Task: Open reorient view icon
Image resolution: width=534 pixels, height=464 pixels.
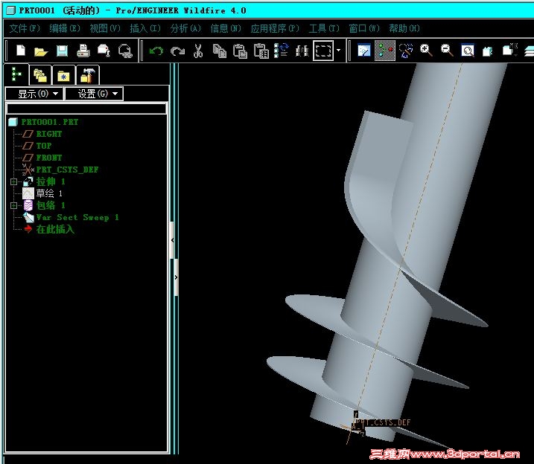Action: point(488,51)
